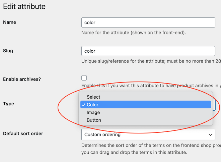This screenshot has width=221, height=162.
Task: Click the Name field label
Action: point(9,22)
